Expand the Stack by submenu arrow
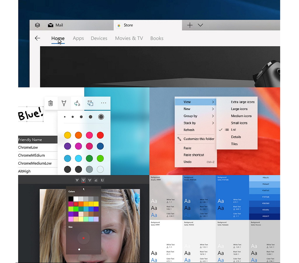Screen dimensions: 299x263 click(x=213, y=123)
